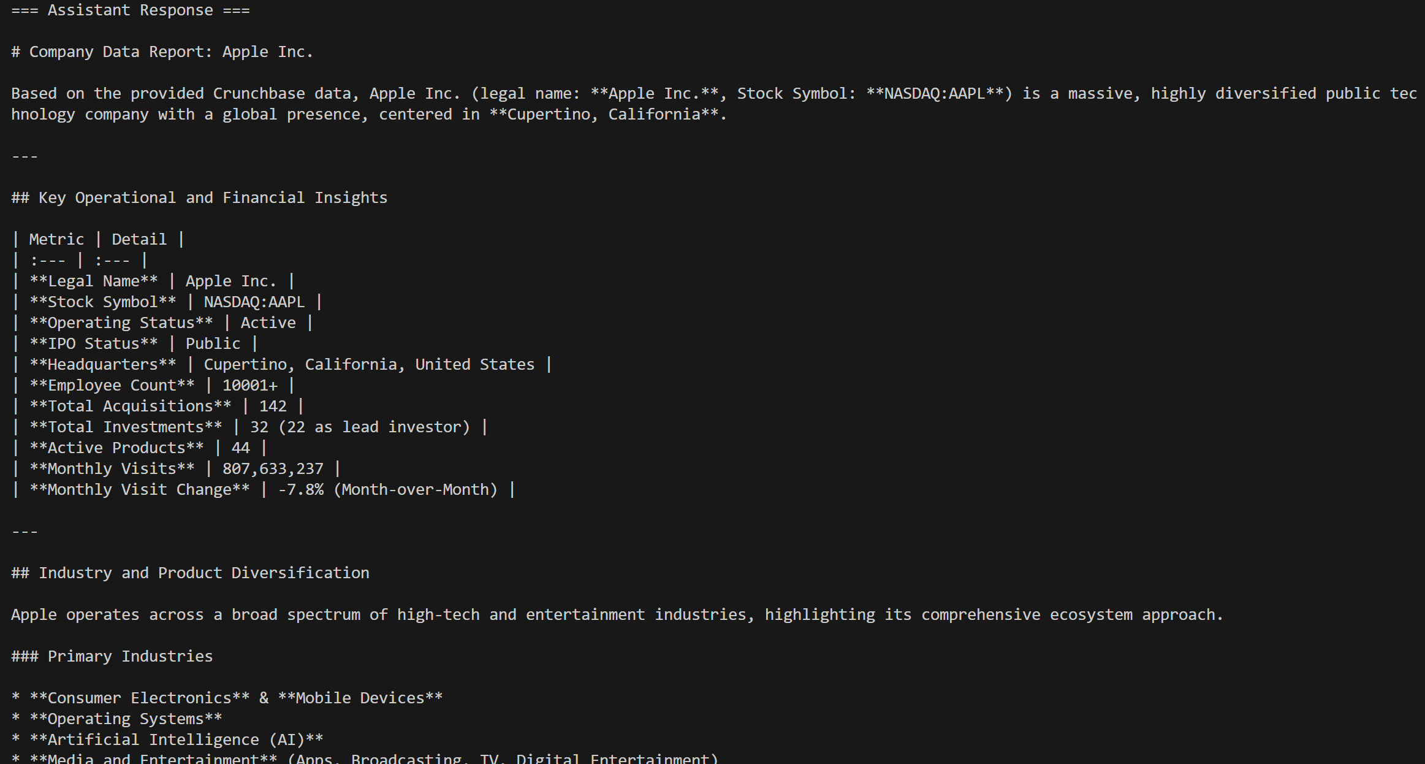Click "32 (22 as lead investor)" value

coord(360,427)
